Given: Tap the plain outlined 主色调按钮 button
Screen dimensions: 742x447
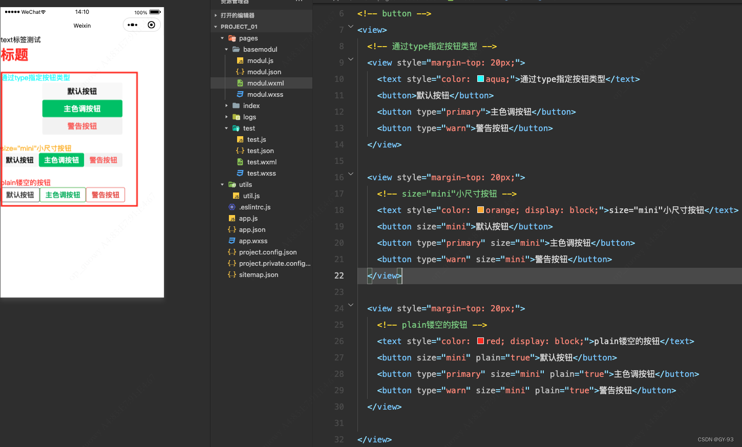Looking at the screenshot, I should pyautogui.click(x=62, y=195).
